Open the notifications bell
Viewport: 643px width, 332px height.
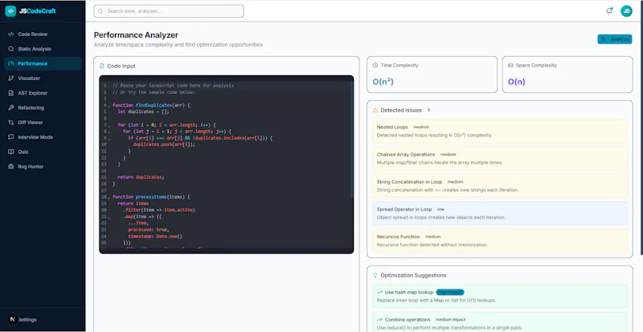609,11
